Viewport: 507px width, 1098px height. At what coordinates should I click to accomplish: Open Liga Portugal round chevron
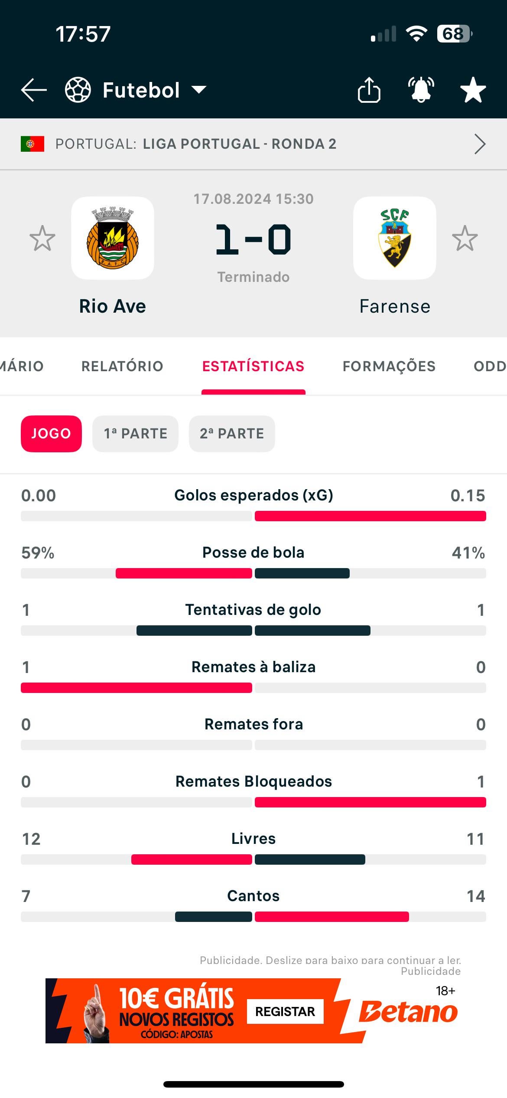[x=480, y=144]
